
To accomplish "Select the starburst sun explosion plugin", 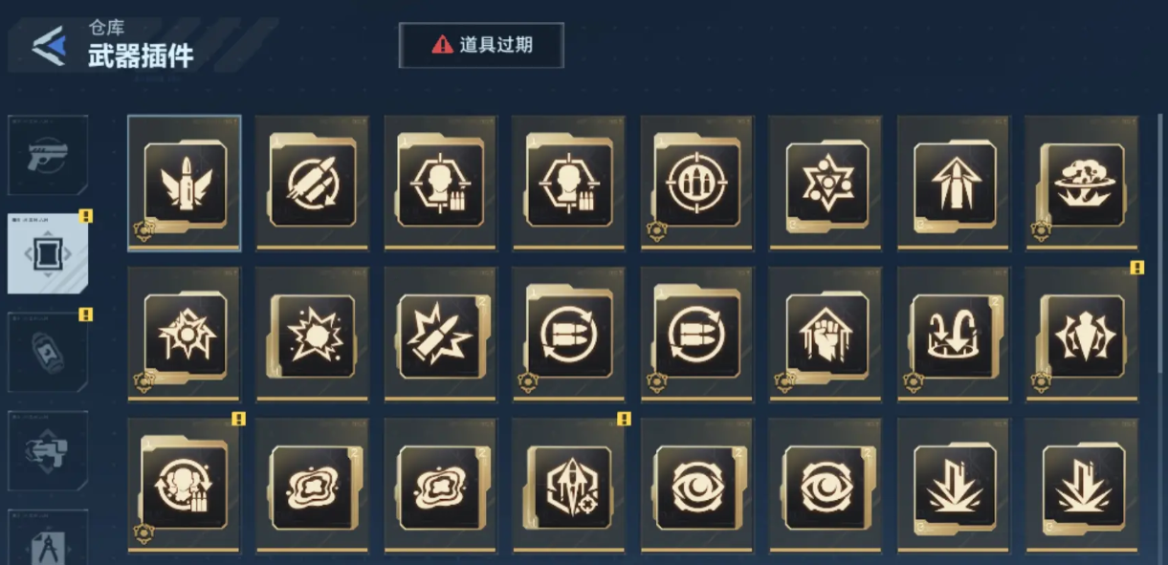I will click(313, 335).
